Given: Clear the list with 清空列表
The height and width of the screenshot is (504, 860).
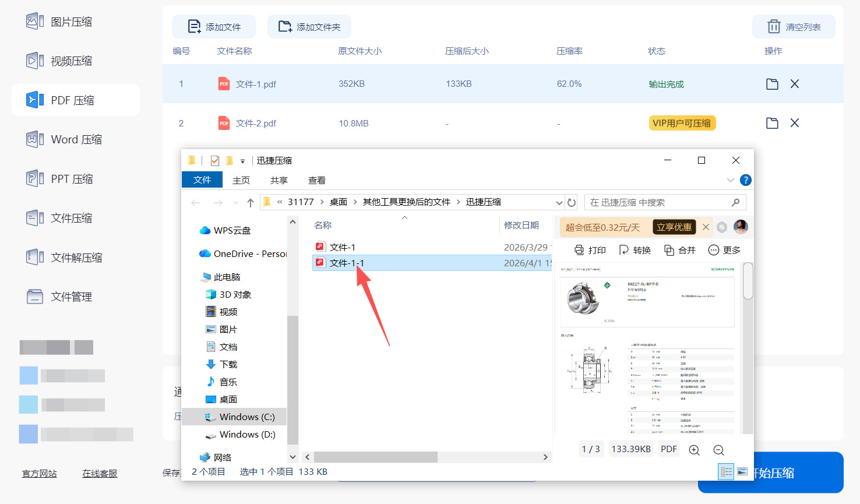Looking at the screenshot, I should [794, 27].
